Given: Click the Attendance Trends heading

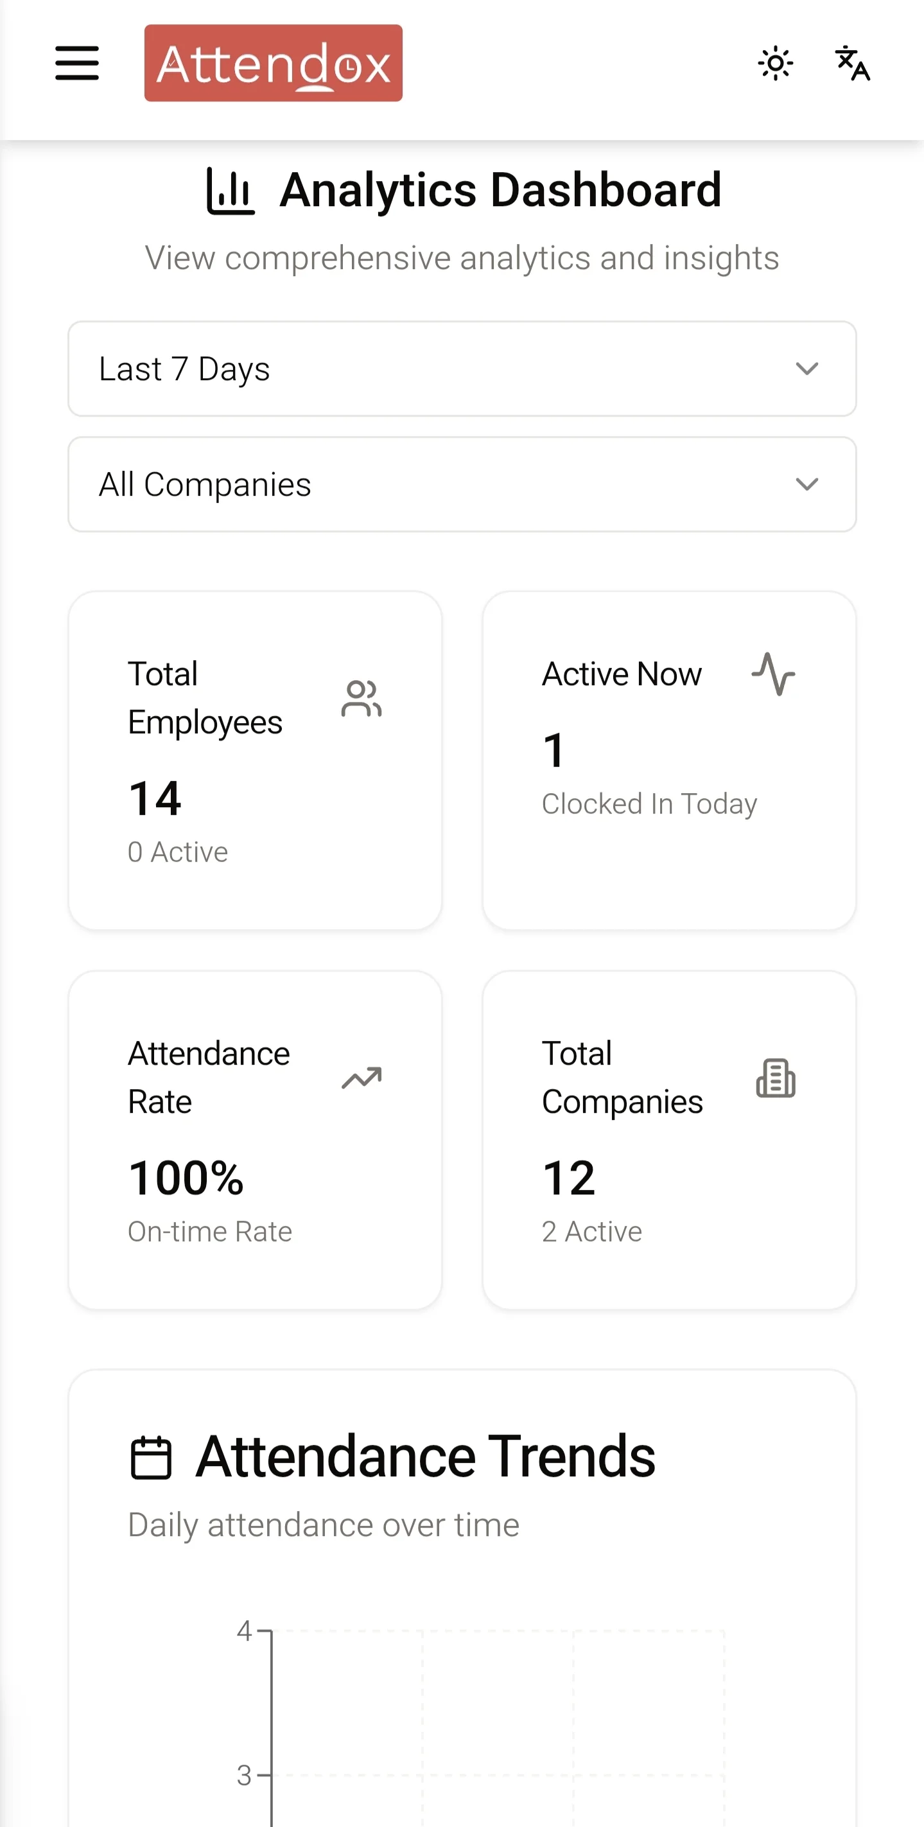Looking at the screenshot, I should (x=426, y=1456).
